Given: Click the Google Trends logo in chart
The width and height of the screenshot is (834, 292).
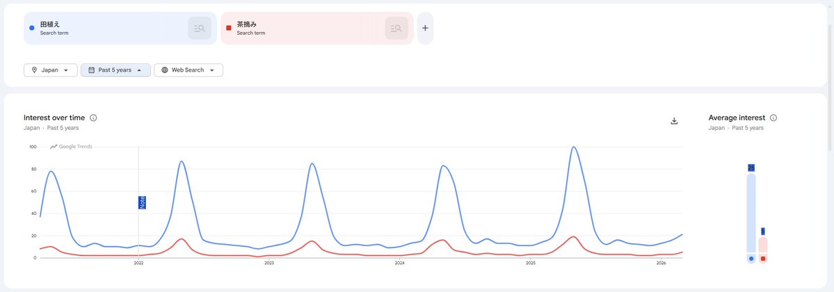Looking at the screenshot, I should tap(71, 147).
